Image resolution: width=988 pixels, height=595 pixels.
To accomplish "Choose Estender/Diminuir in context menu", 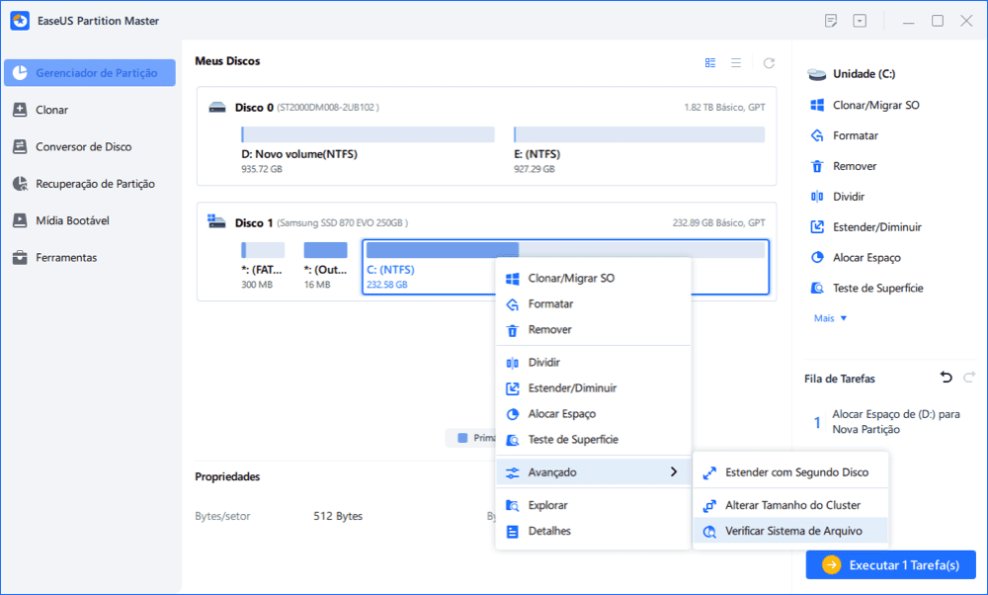I will click(x=594, y=388).
